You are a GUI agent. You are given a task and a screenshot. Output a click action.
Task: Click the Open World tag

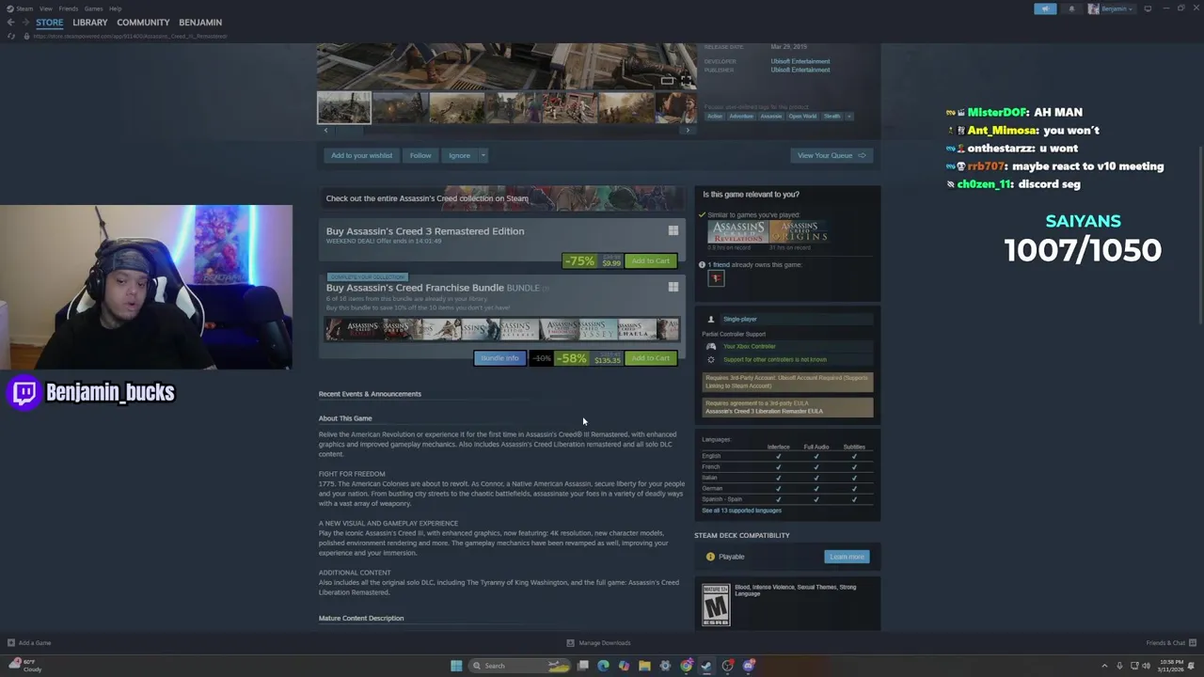pyautogui.click(x=802, y=117)
